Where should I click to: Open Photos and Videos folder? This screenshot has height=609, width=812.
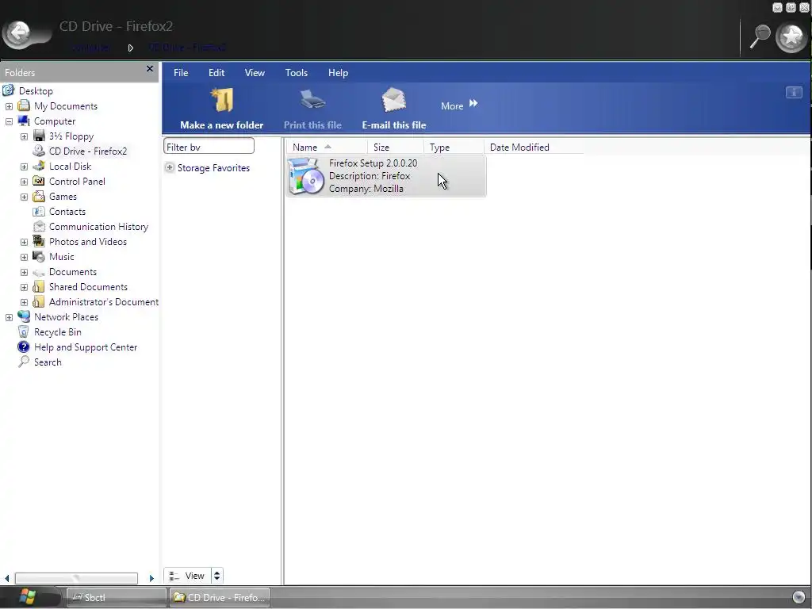(x=87, y=242)
